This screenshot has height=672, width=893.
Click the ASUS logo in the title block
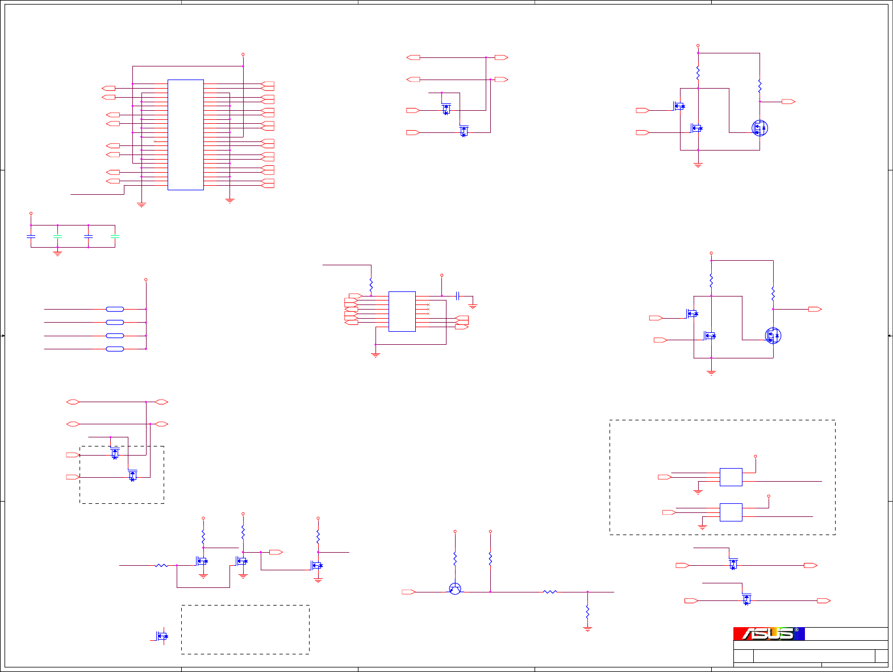click(769, 633)
